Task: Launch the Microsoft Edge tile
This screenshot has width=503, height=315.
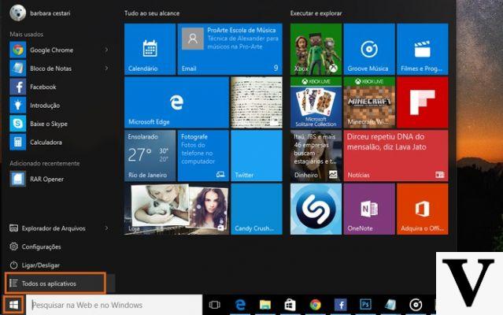Action: click(x=176, y=102)
